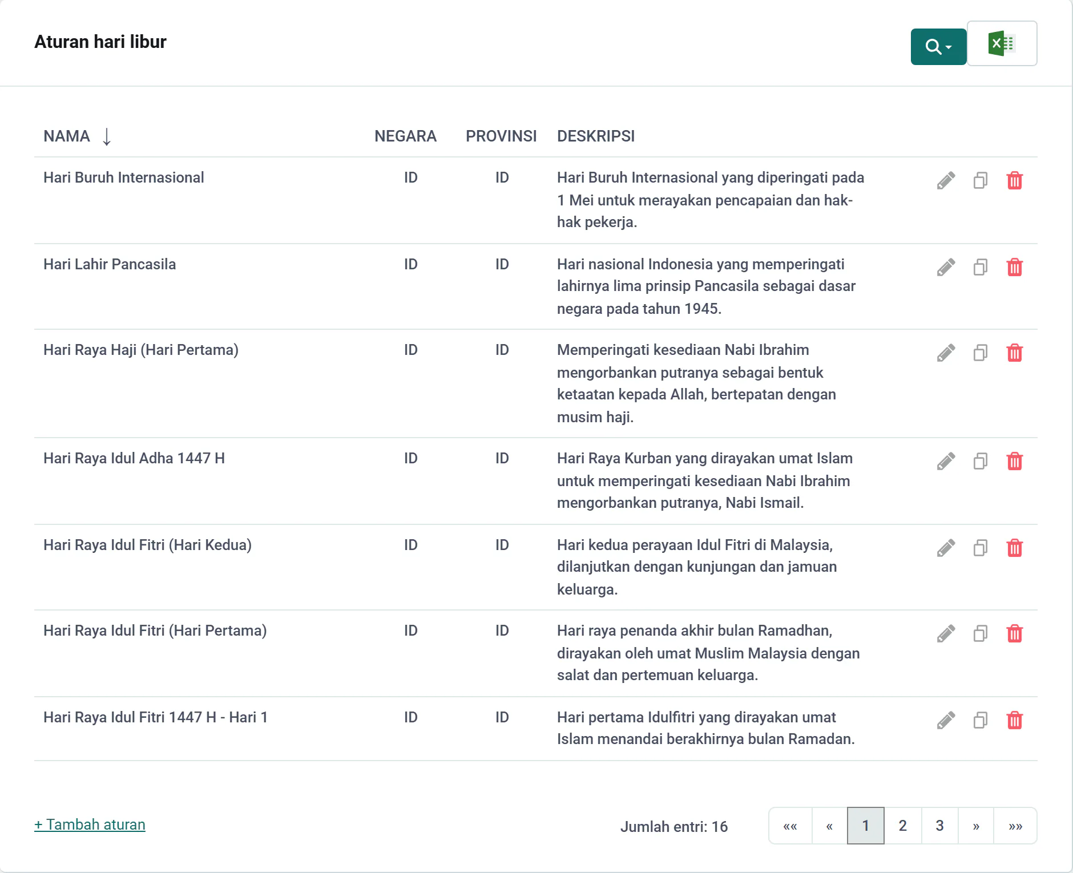Image resolution: width=1073 pixels, height=873 pixels.
Task: Select Hari Raya Idul Adha 1447 H name
Action: pos(134,458)
